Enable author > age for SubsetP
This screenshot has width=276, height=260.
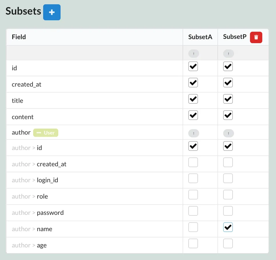(228, 243)
